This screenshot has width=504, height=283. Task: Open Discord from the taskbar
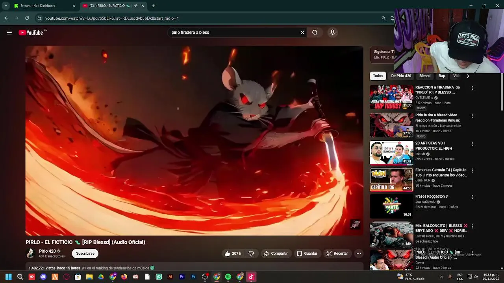point(43,277)
